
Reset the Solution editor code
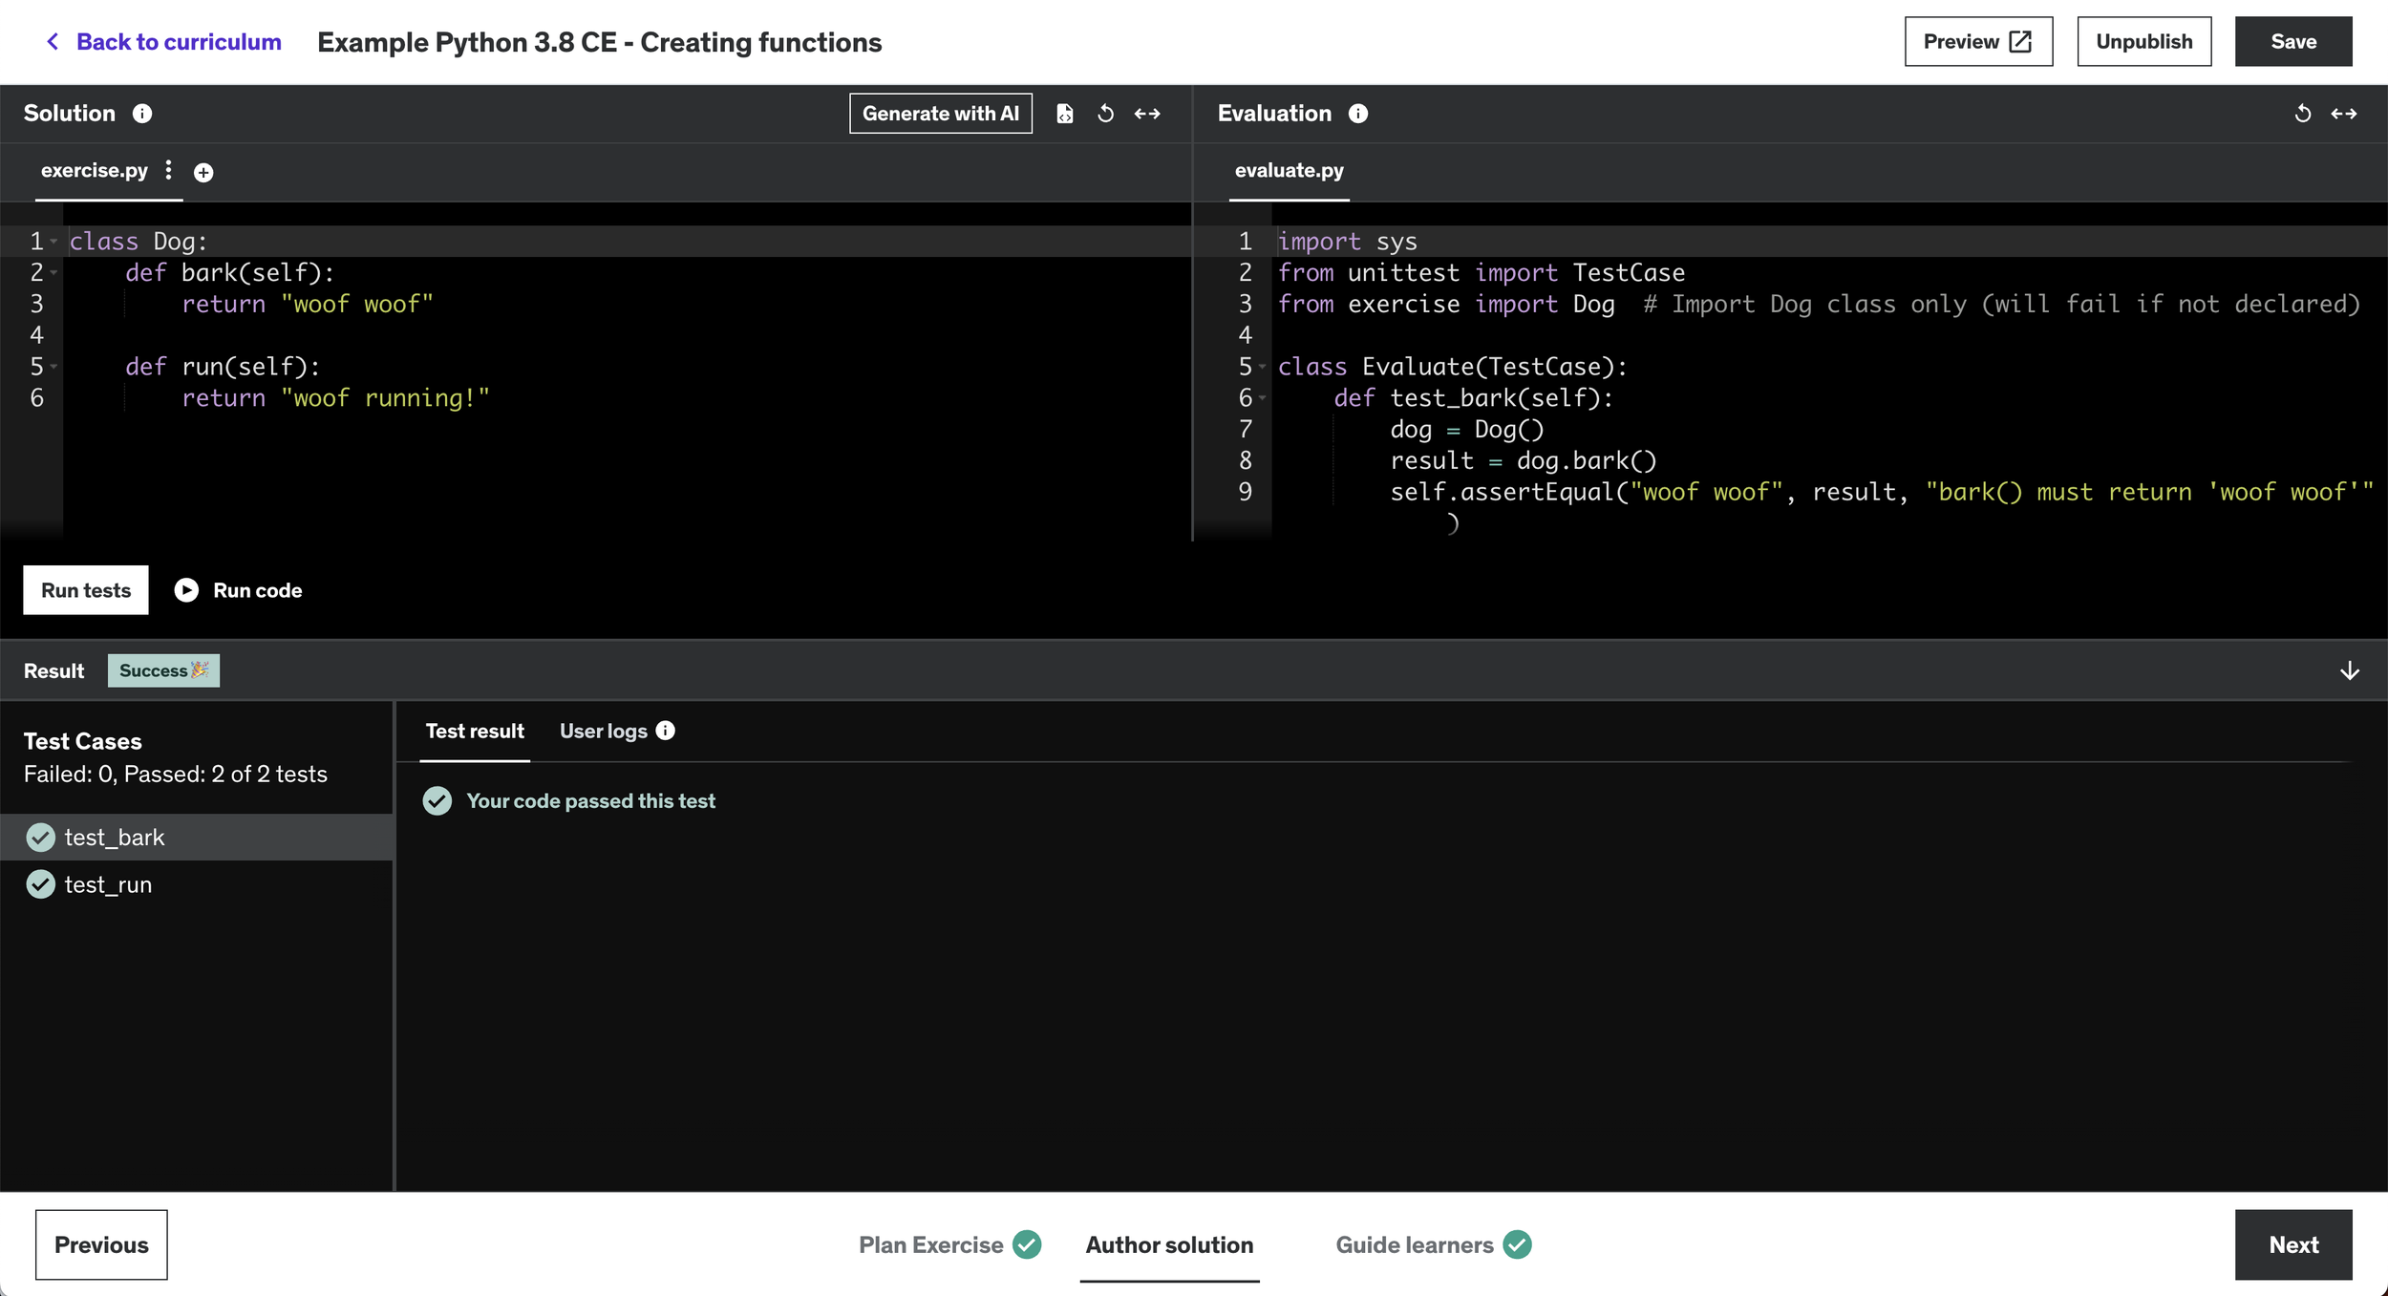point(1106,114)
